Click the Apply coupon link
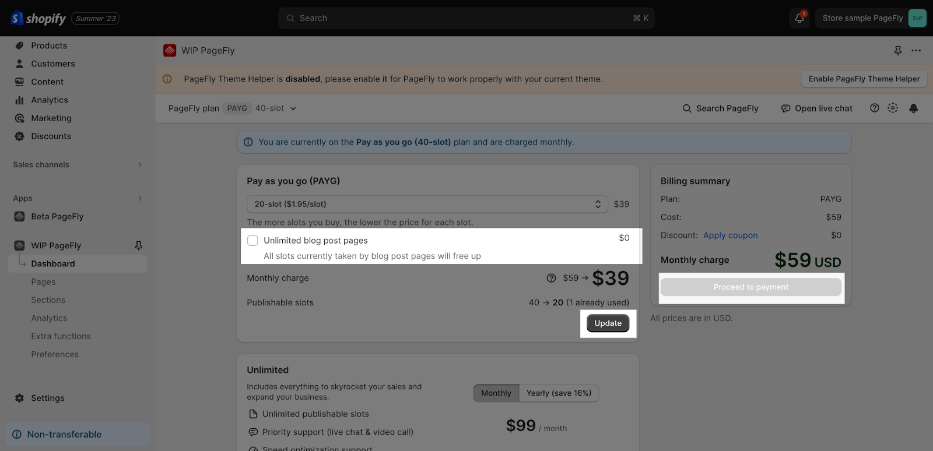933x451 pixels. pos(731,235)
